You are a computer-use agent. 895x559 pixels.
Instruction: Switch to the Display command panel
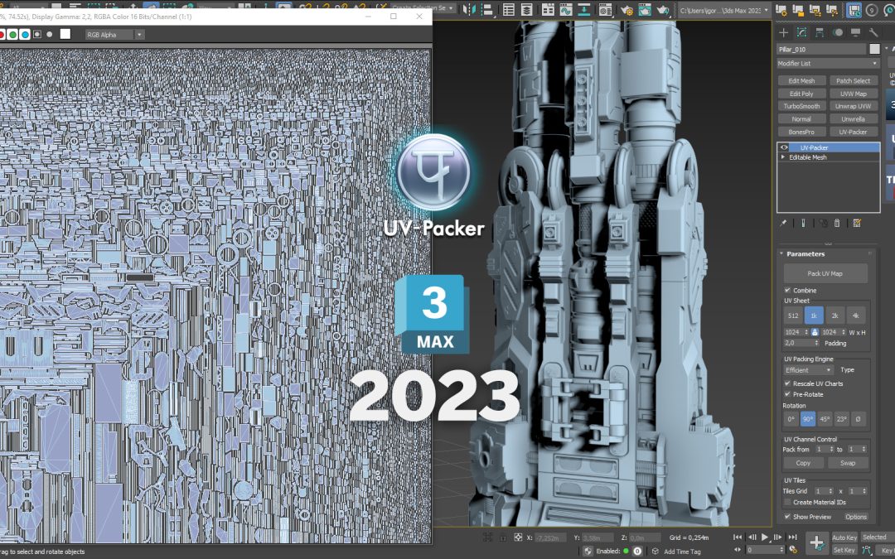855,32
